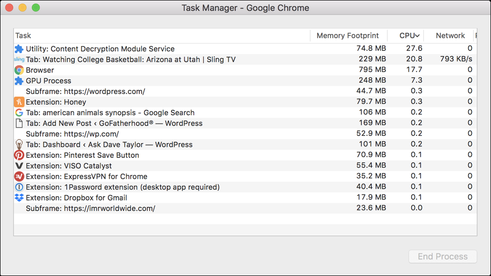The width and height of the screenshot is (491, 276).
Task: Select Subframe: https://wp.com/ row
Action: (245, 134)
